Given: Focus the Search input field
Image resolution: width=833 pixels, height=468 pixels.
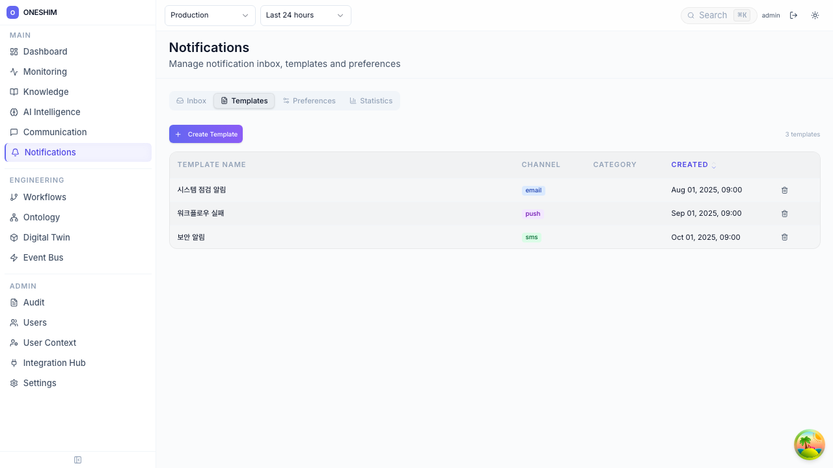Looking at the screenshot, I should (715, 16).
